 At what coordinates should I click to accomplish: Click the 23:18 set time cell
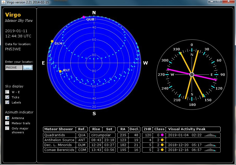tap(109, 140)
